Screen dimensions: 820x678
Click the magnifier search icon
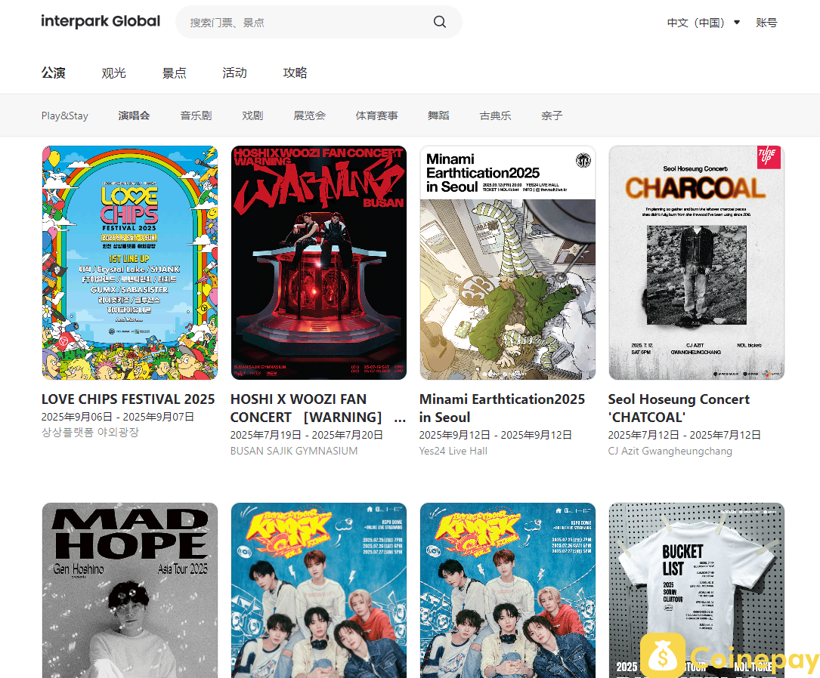(x=440, y=22)
